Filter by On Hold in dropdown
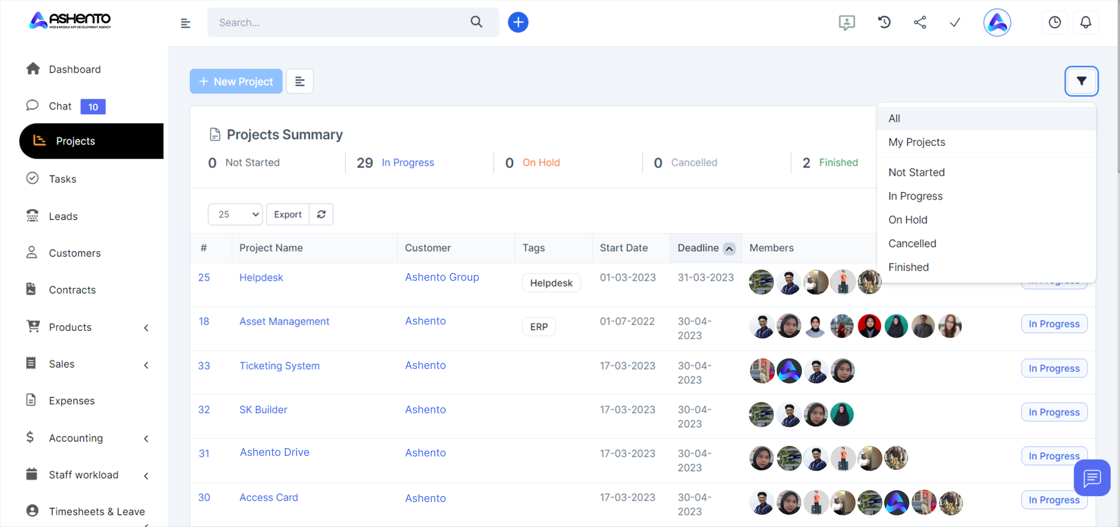The image size is (1120, 527). (986, 219)
